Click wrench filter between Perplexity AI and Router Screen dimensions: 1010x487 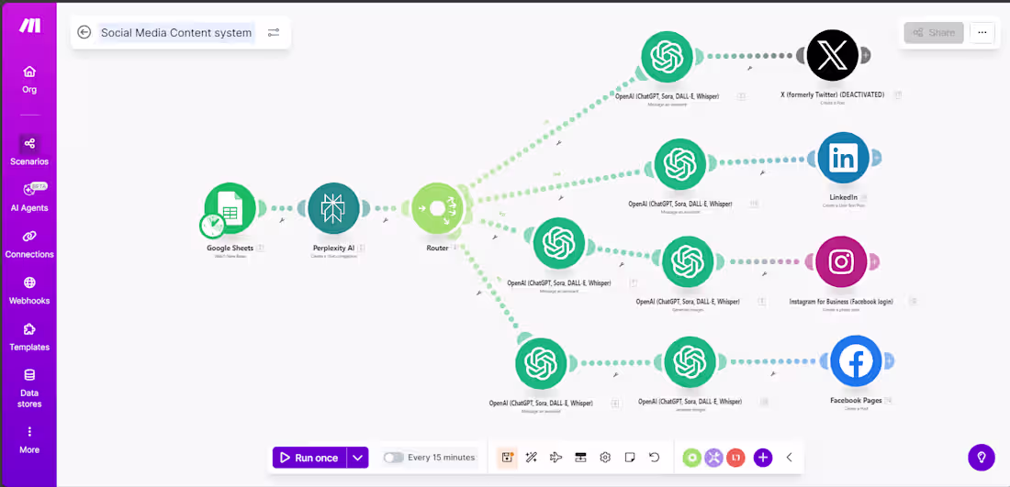coord(386,220)
